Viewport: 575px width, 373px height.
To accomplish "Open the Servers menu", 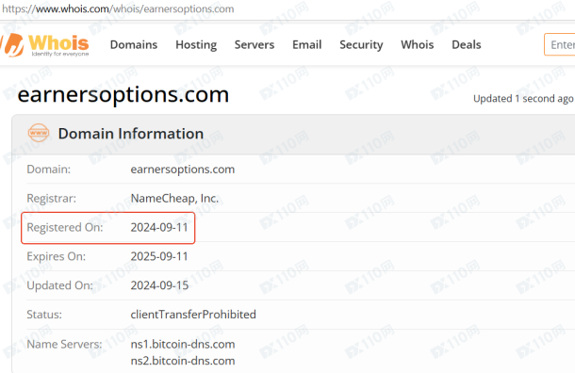I will 255,44.
